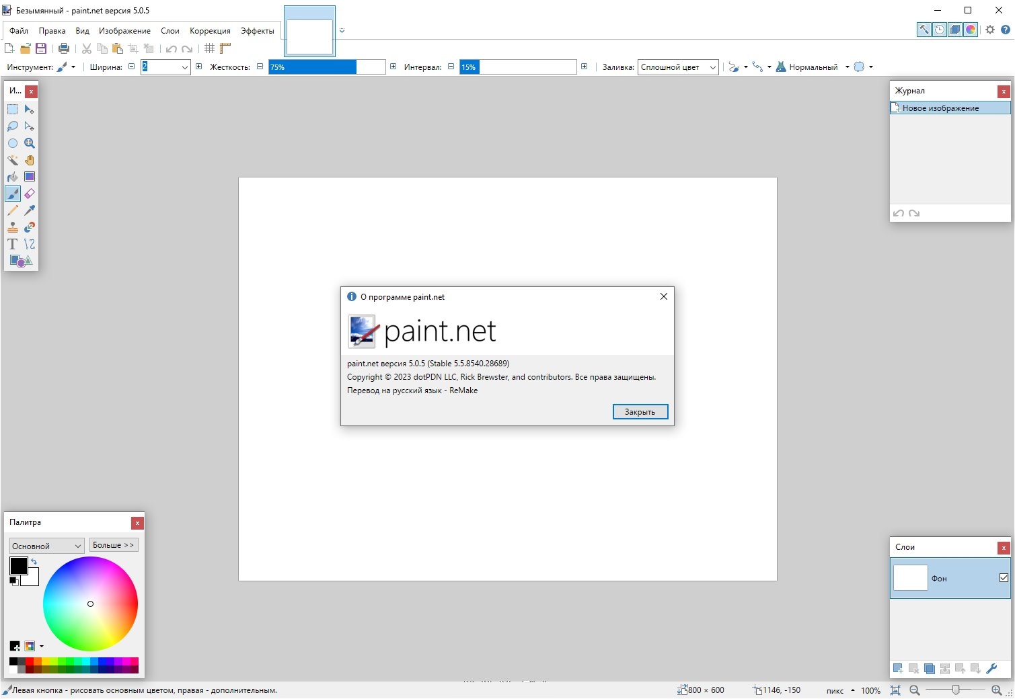Swap primary and secondary colors arrow
Image resolution: width=1015 pixels, height=699 pixels.
click(34, 562)
